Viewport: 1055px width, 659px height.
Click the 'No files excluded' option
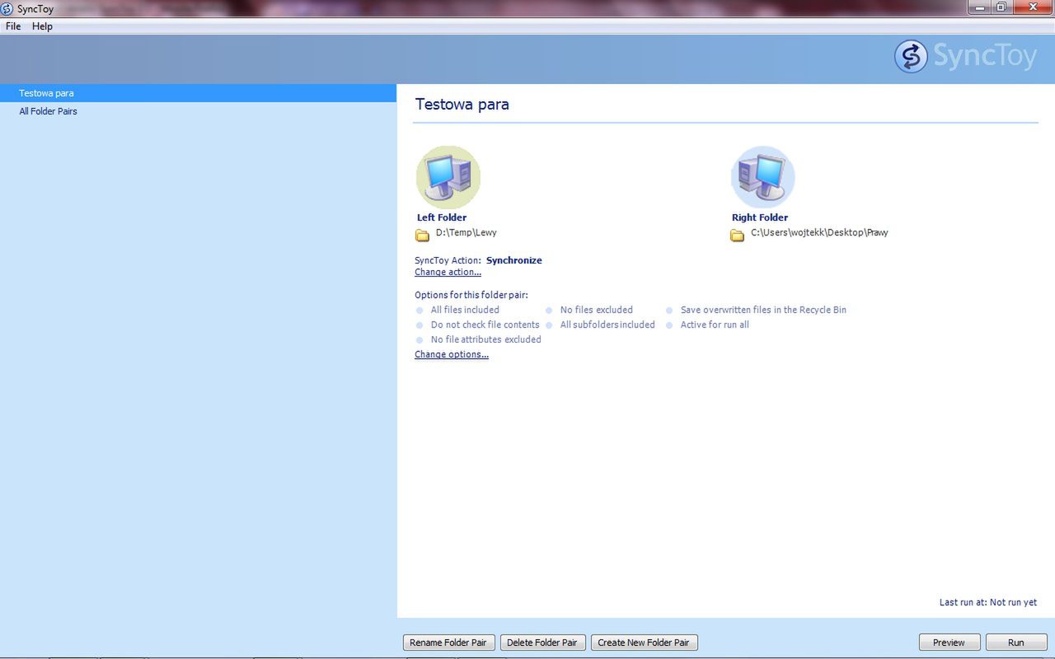click(x=597, y=310)
